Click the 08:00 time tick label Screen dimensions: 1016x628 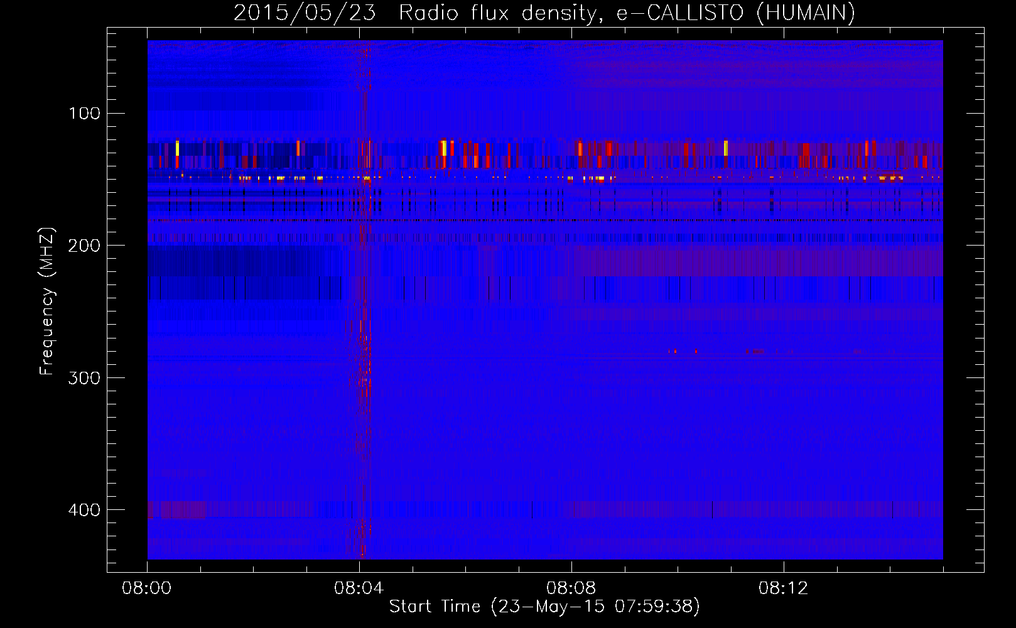click(147, 588)
